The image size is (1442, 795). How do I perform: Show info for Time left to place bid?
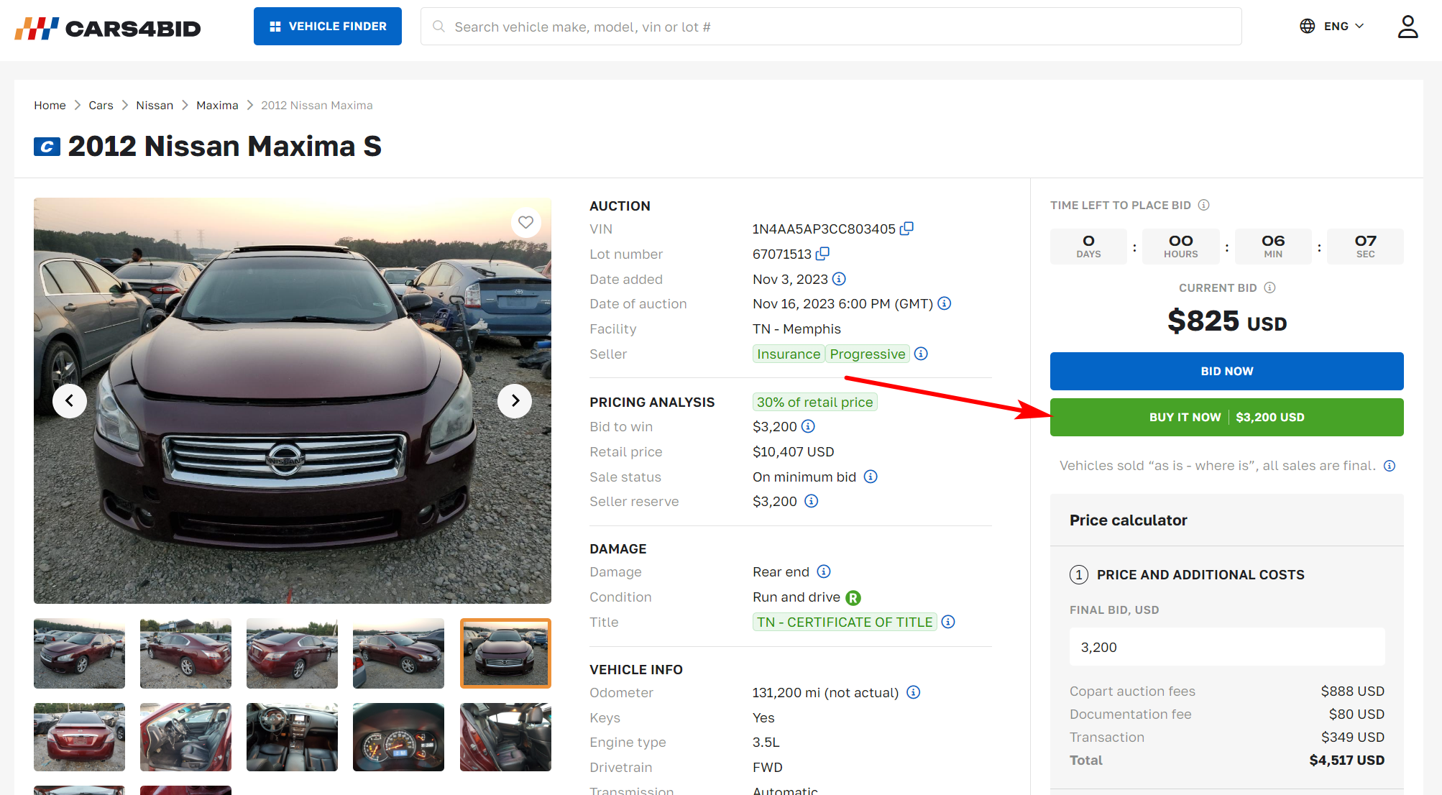click(x=1204, y=205)
